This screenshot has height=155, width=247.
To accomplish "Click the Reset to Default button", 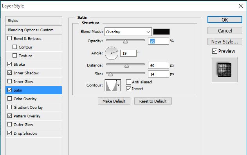I will tap(153, 101).
